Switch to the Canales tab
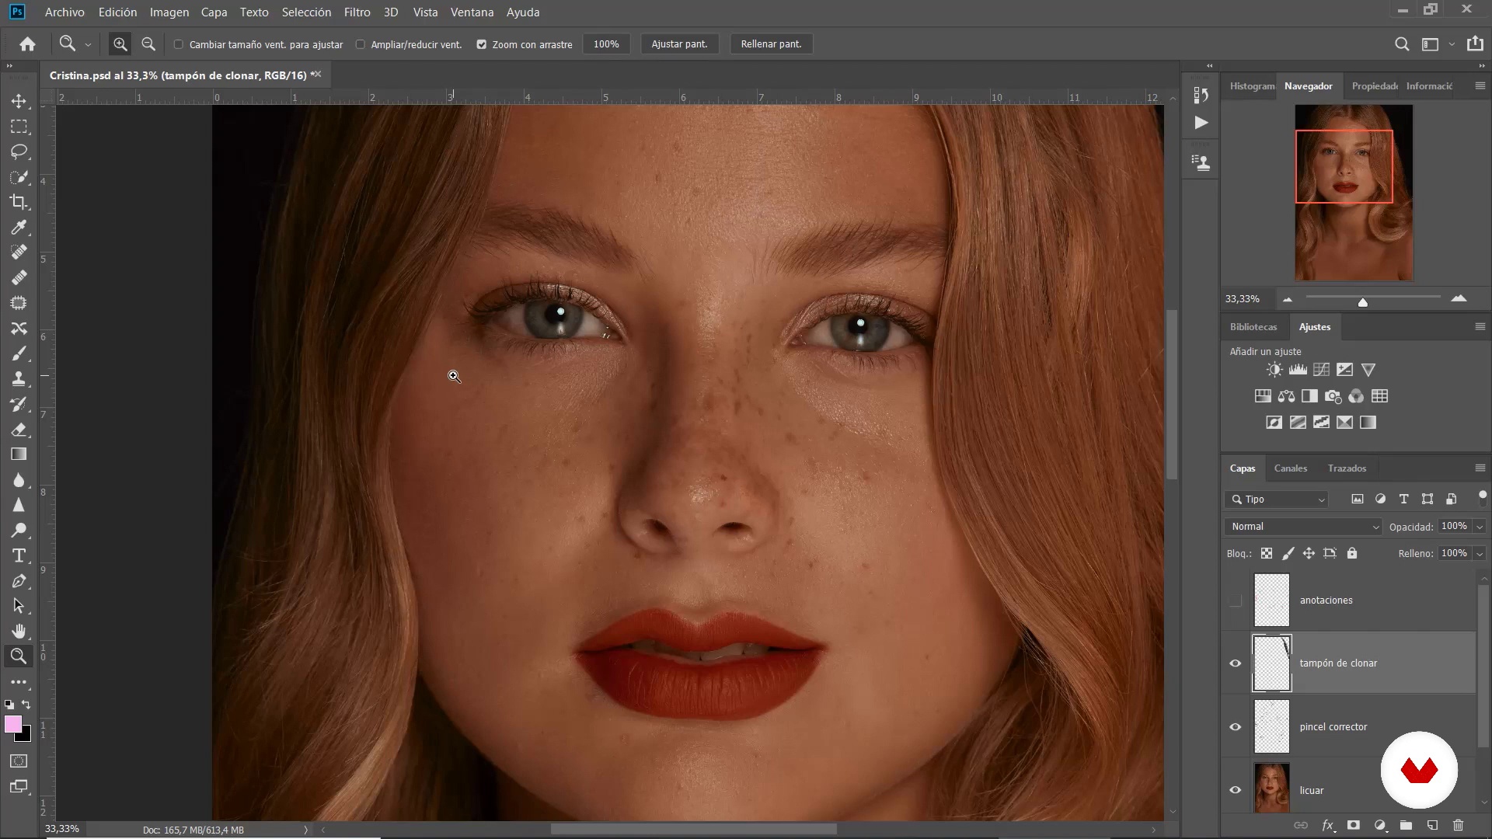1492x839 pixels. 1291,468
